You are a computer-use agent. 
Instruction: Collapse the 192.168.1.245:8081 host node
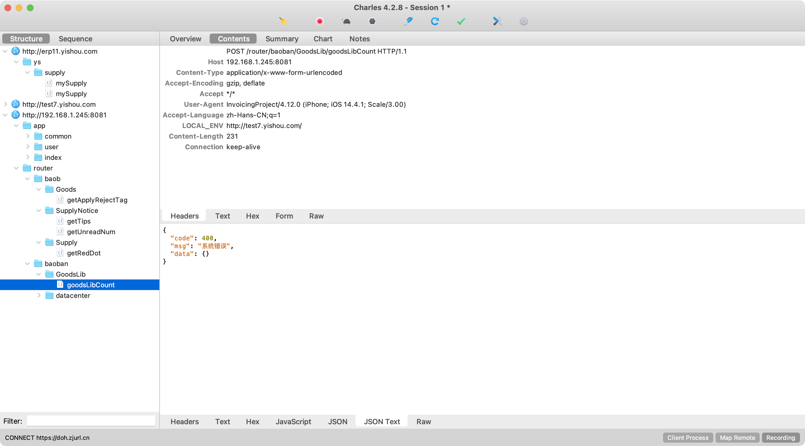pos(5,115)
